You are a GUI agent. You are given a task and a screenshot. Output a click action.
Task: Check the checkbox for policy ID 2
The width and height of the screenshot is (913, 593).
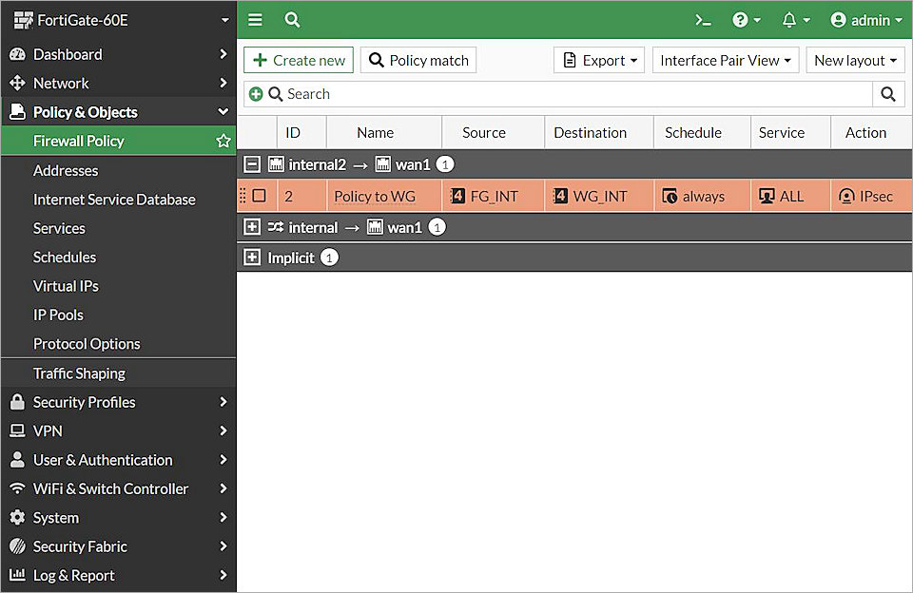[259, 196]
